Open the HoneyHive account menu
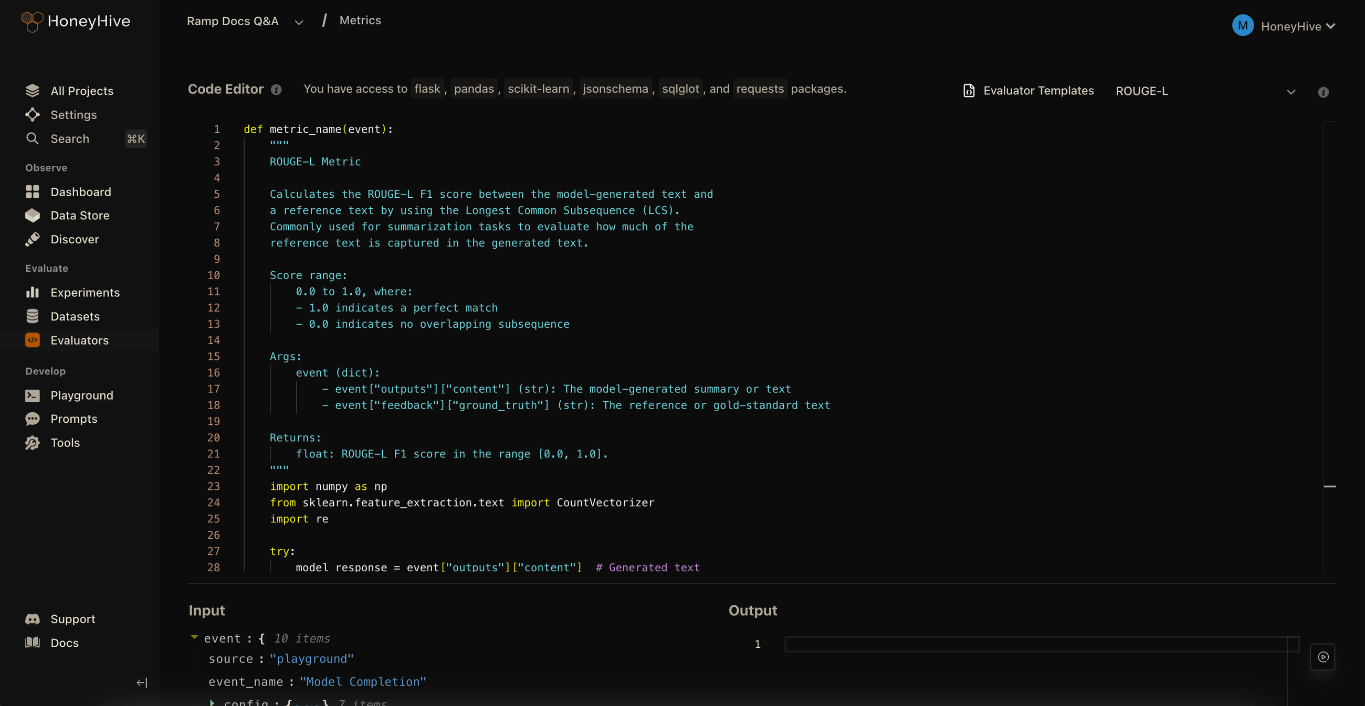This screenshot has height=706, width=1365. [1285, 25]
